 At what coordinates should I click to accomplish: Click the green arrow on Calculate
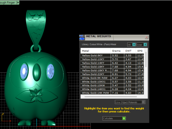(x=124, y=118)
